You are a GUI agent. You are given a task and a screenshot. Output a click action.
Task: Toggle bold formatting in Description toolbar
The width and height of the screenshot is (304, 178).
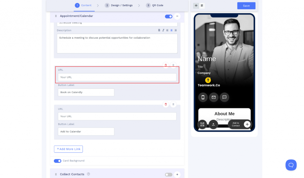[x=159, y=30]
